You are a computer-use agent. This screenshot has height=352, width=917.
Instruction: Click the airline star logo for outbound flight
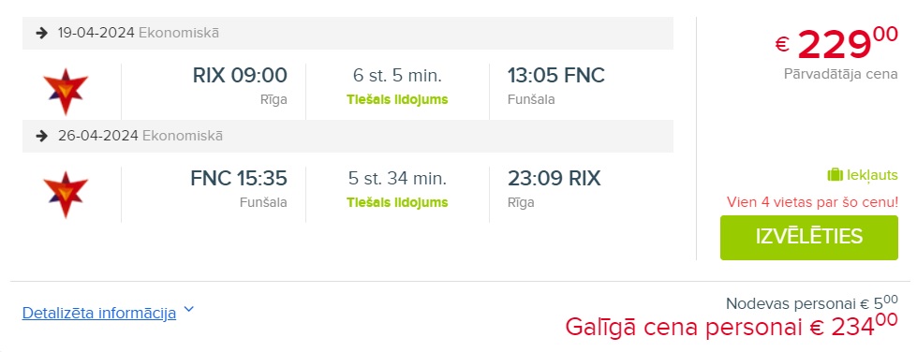tap(66, 91)
